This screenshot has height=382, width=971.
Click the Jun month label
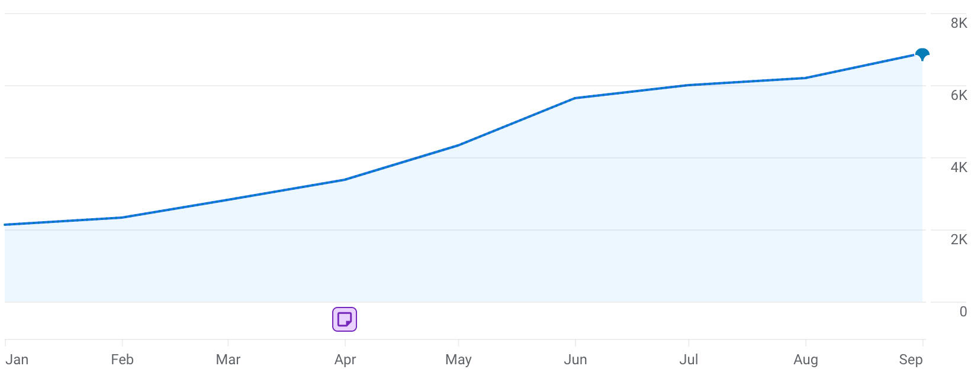click(x=575, y=360)
